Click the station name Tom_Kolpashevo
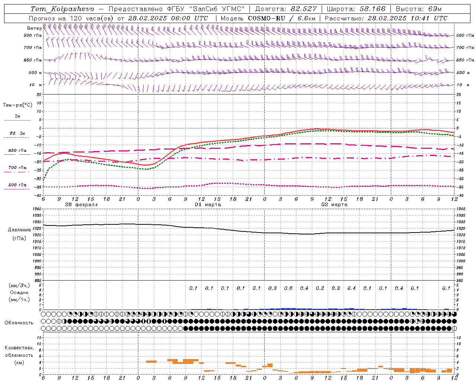This screenshot has width=476, height=381. click(x=62, y=9)
